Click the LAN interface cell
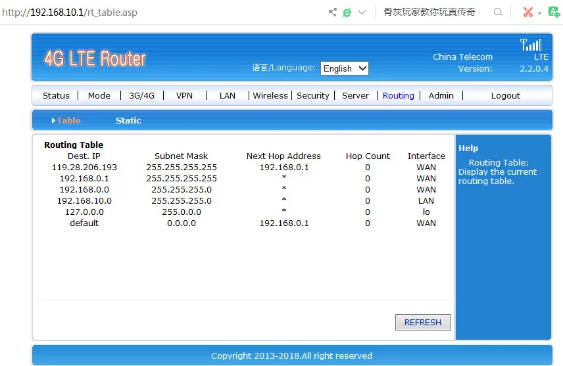This screenshot has height=366, width=563. [x=426, y=200]
